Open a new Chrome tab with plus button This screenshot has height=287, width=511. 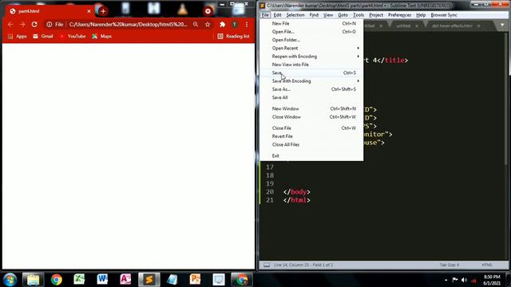pyautogui.click(x=103, y=11)
